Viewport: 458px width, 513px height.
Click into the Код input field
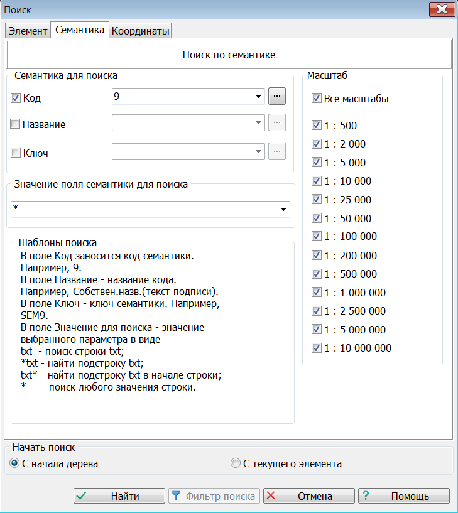(x=181, y=97)
